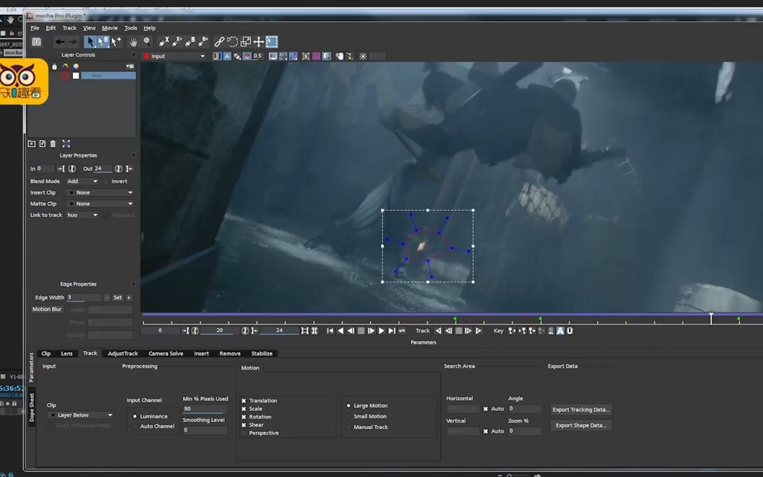Click the Attach Layer link icon
The image size is (763, 477).
220,42
